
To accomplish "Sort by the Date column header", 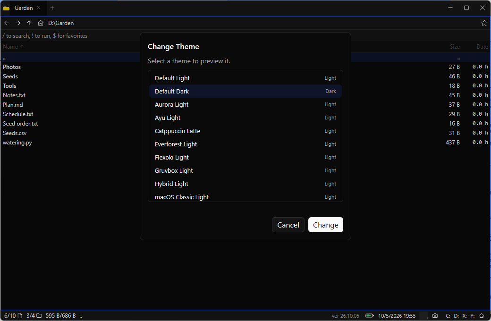I will point(482,47).
